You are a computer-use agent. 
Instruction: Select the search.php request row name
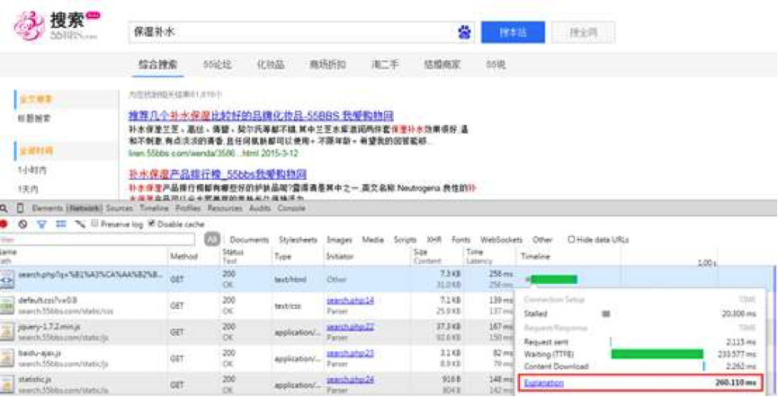(x=90, y=274)
